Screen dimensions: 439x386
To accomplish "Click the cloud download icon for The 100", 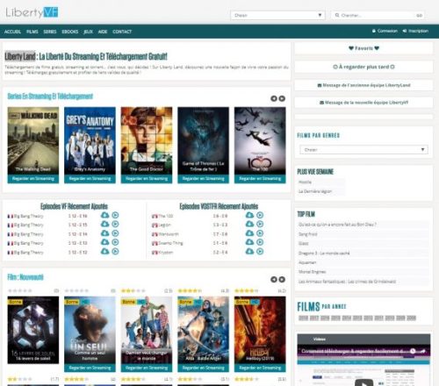I will pyautogui.click(x=249, y=215).
